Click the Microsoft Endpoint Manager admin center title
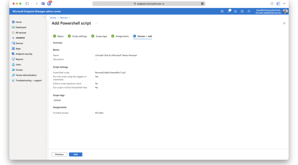Image resolution: width=298 pixels, height=165 pixels. pos(37,11)
